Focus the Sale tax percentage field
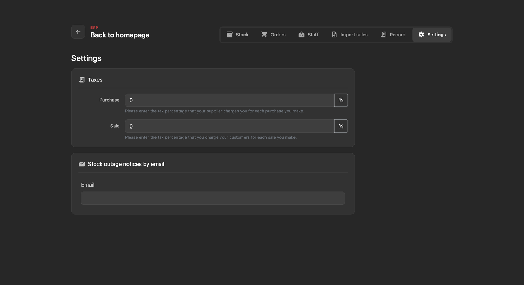The image size is (524, 285). click(230, 126)
